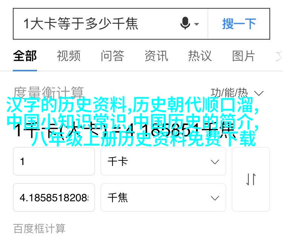Expand the 功/能/热 category dropdown

[x=237, y=93]
